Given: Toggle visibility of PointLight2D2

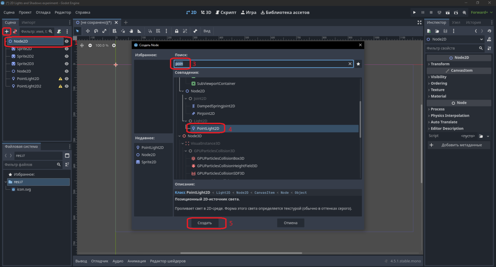Looking at the screenshot, I should pos(67,86).
